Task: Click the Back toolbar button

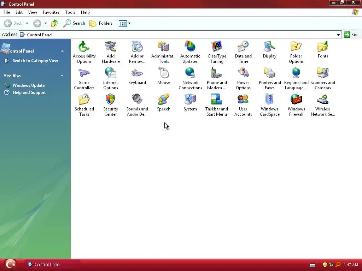Action: click(x=13, y=23)
